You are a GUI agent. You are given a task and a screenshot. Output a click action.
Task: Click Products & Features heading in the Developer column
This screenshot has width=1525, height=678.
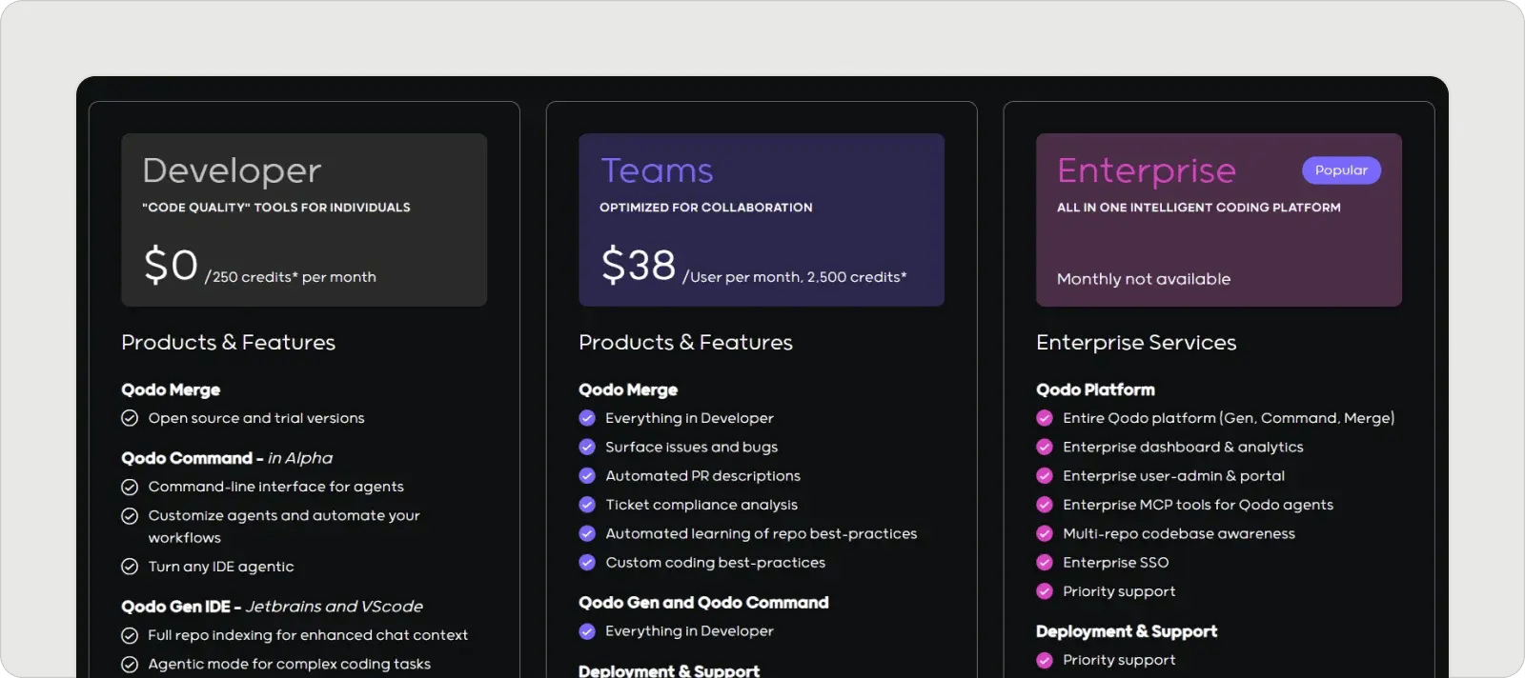pos(228,343)
